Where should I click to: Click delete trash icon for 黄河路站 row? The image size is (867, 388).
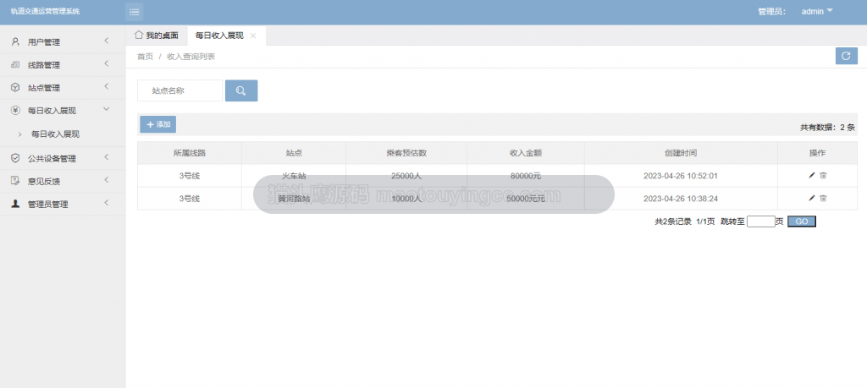(x=823, y=198)
